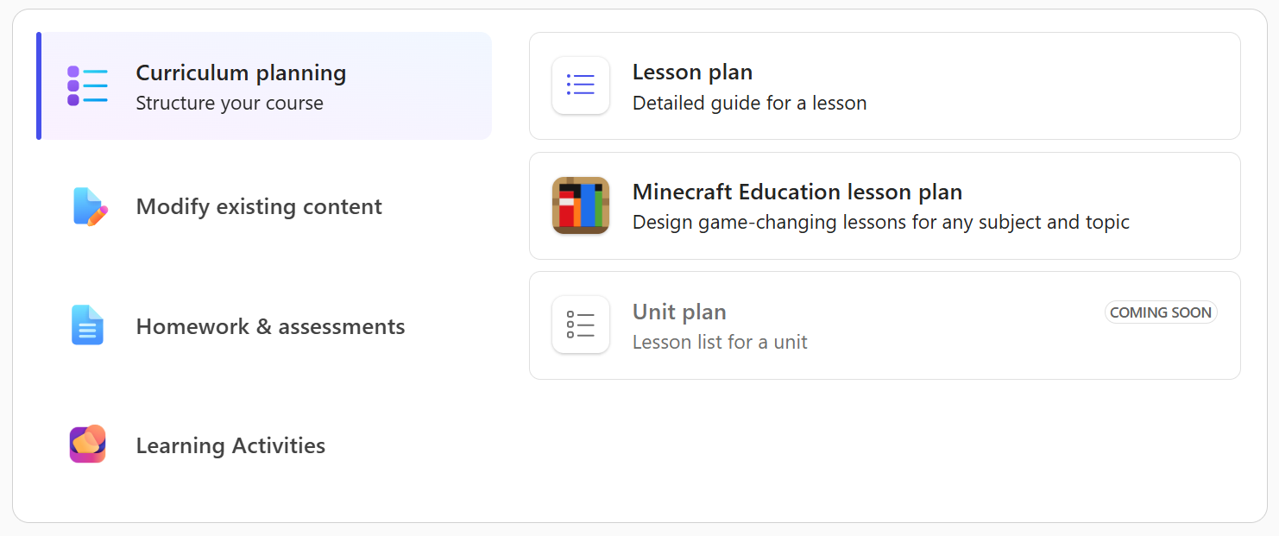The image size is (1279, 536).
Task: Go to the Learning Activities category
Action: tap(230, 446)
